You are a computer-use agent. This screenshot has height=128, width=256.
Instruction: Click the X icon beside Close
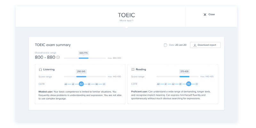coord(205,15)
